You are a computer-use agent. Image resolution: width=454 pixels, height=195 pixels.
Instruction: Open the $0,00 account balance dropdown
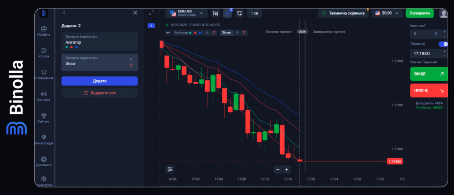coord(387,13)
